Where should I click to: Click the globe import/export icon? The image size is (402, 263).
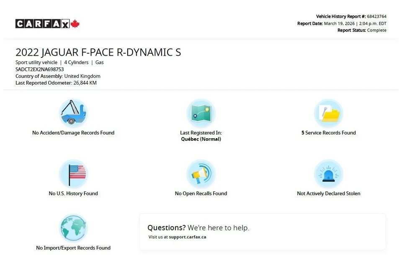pyautogui.click(x=73, y=228)
